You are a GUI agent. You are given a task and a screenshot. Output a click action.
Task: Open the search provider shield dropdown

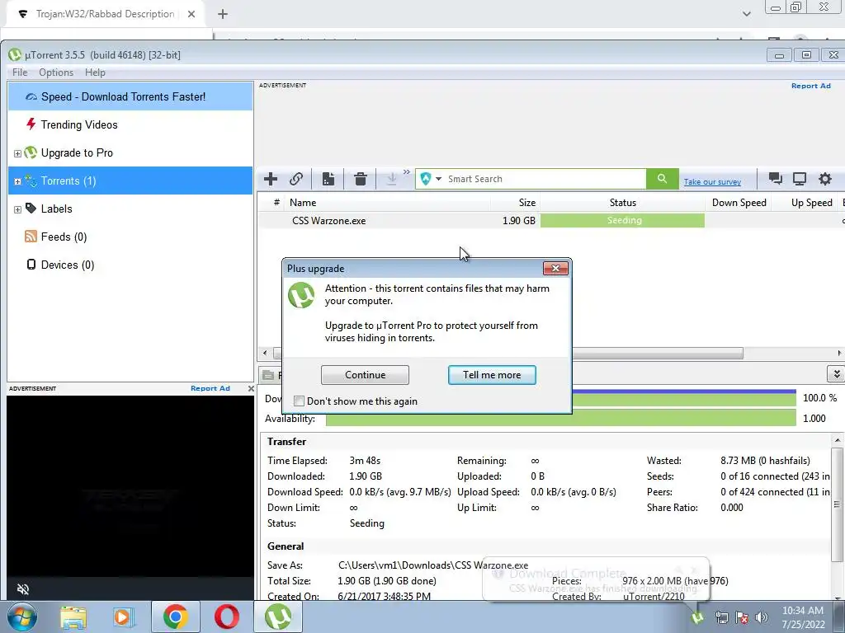431,179
